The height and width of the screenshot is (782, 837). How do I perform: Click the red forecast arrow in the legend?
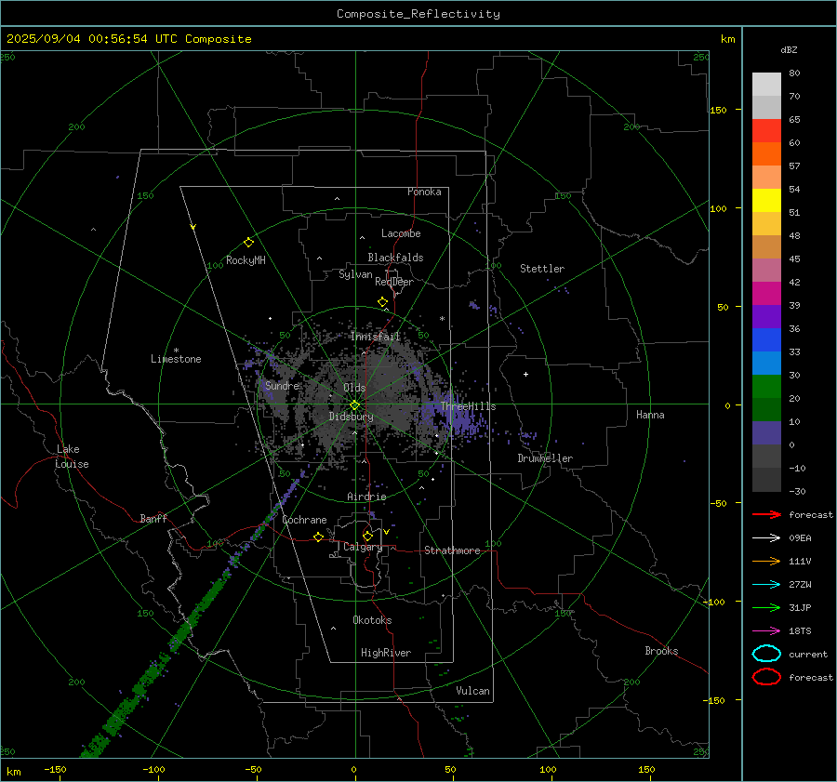pyautogui.click(x=766, y=514)
